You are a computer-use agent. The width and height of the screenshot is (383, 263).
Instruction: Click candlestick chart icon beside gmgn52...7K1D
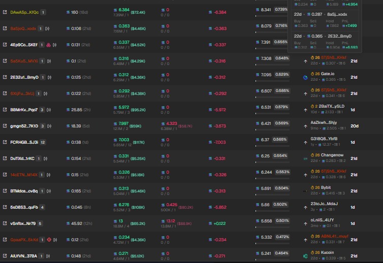(x=49, y=126)
